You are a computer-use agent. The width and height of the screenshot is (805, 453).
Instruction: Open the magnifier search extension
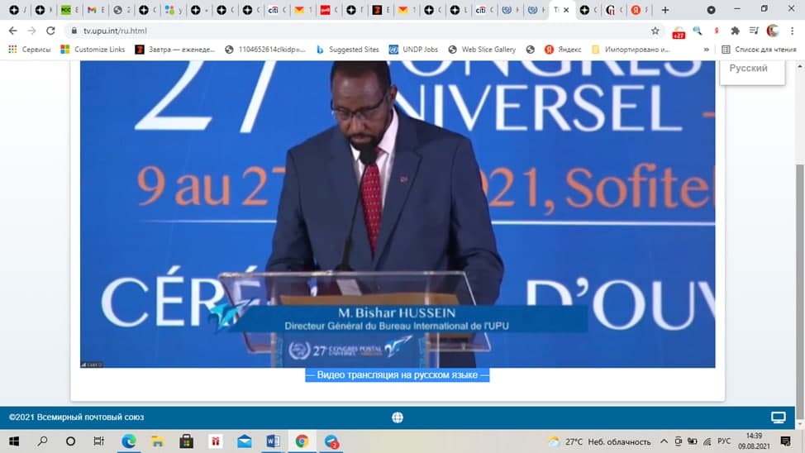coord(698,31)
